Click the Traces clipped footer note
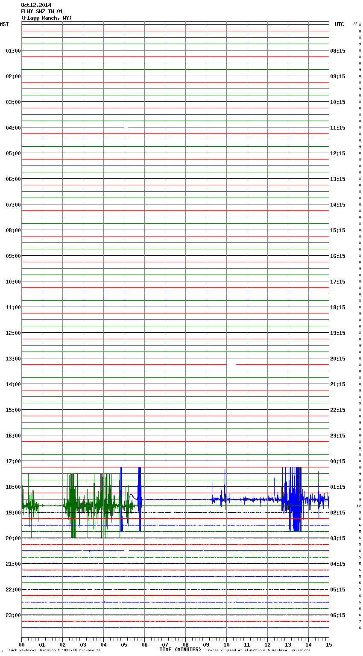 click(x=258, y=650)
